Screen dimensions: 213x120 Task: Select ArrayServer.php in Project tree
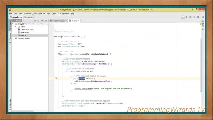point(25,30)
